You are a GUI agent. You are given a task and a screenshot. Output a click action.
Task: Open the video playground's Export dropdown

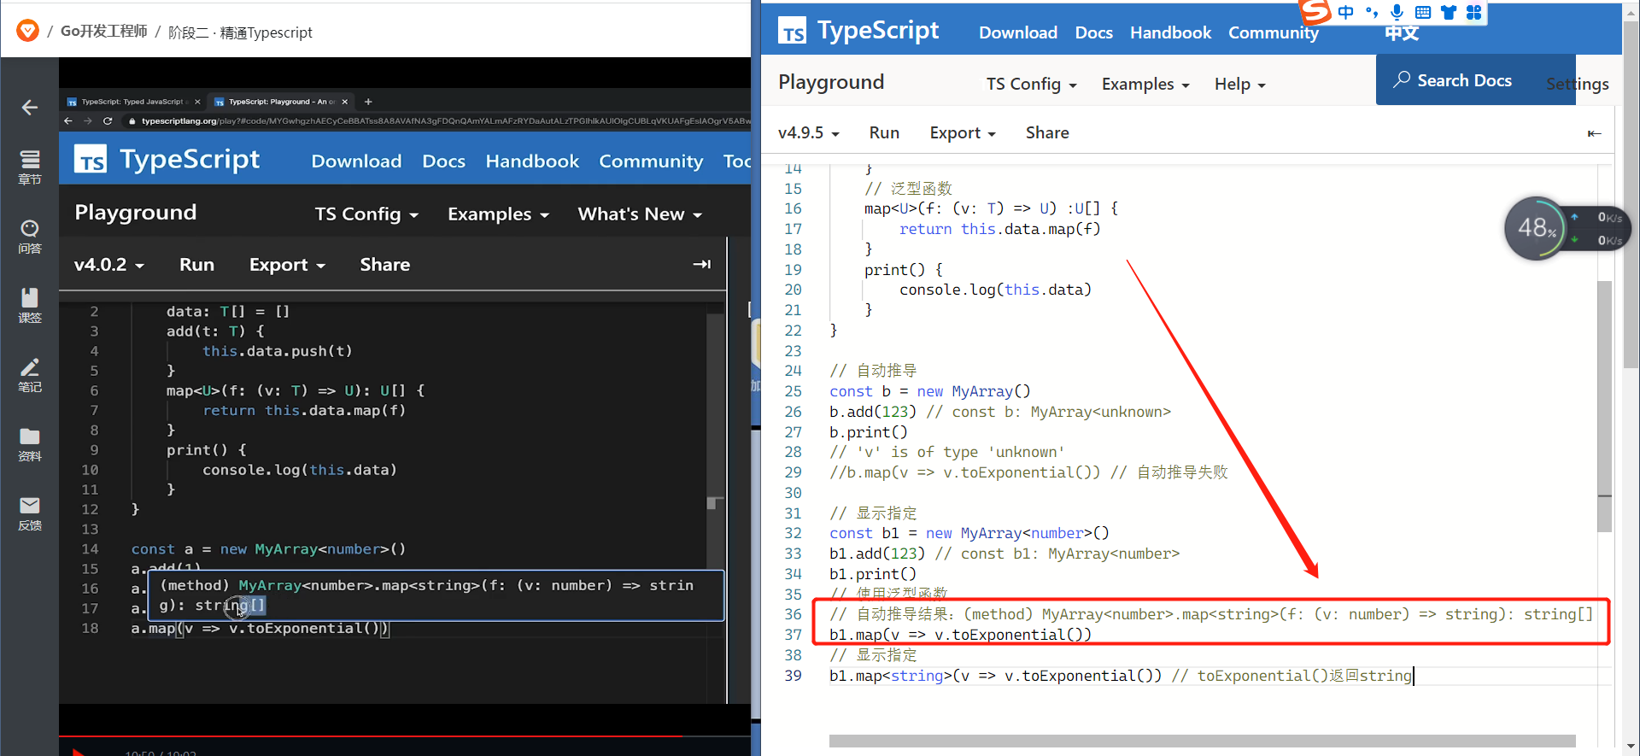(287, 265)
